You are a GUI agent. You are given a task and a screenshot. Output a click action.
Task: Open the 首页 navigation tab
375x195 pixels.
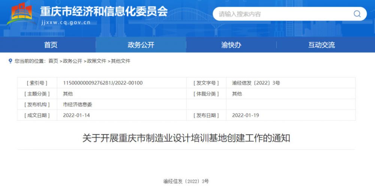[x=51, y=45]
